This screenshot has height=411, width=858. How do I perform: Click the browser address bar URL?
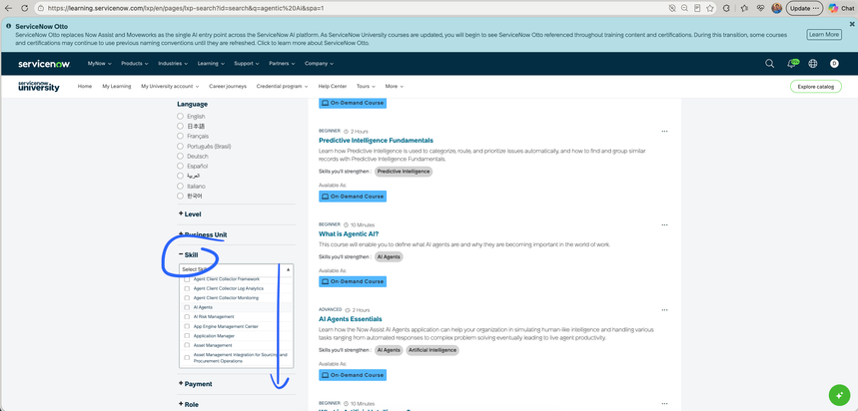(186, 8)
